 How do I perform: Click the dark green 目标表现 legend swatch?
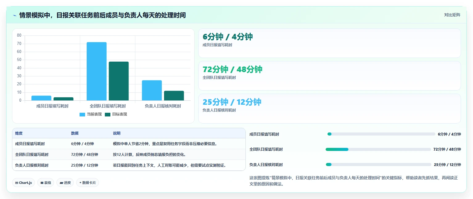tap(108, 115)
